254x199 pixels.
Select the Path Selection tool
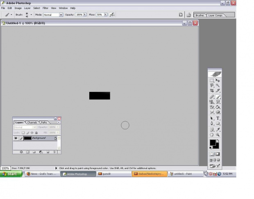(x=212, y=119)
